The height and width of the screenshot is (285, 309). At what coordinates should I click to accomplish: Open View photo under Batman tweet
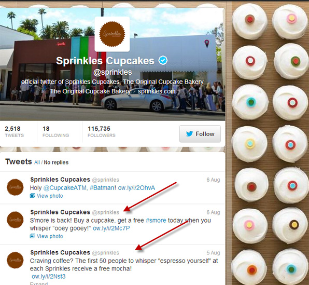tap(50, 196)
